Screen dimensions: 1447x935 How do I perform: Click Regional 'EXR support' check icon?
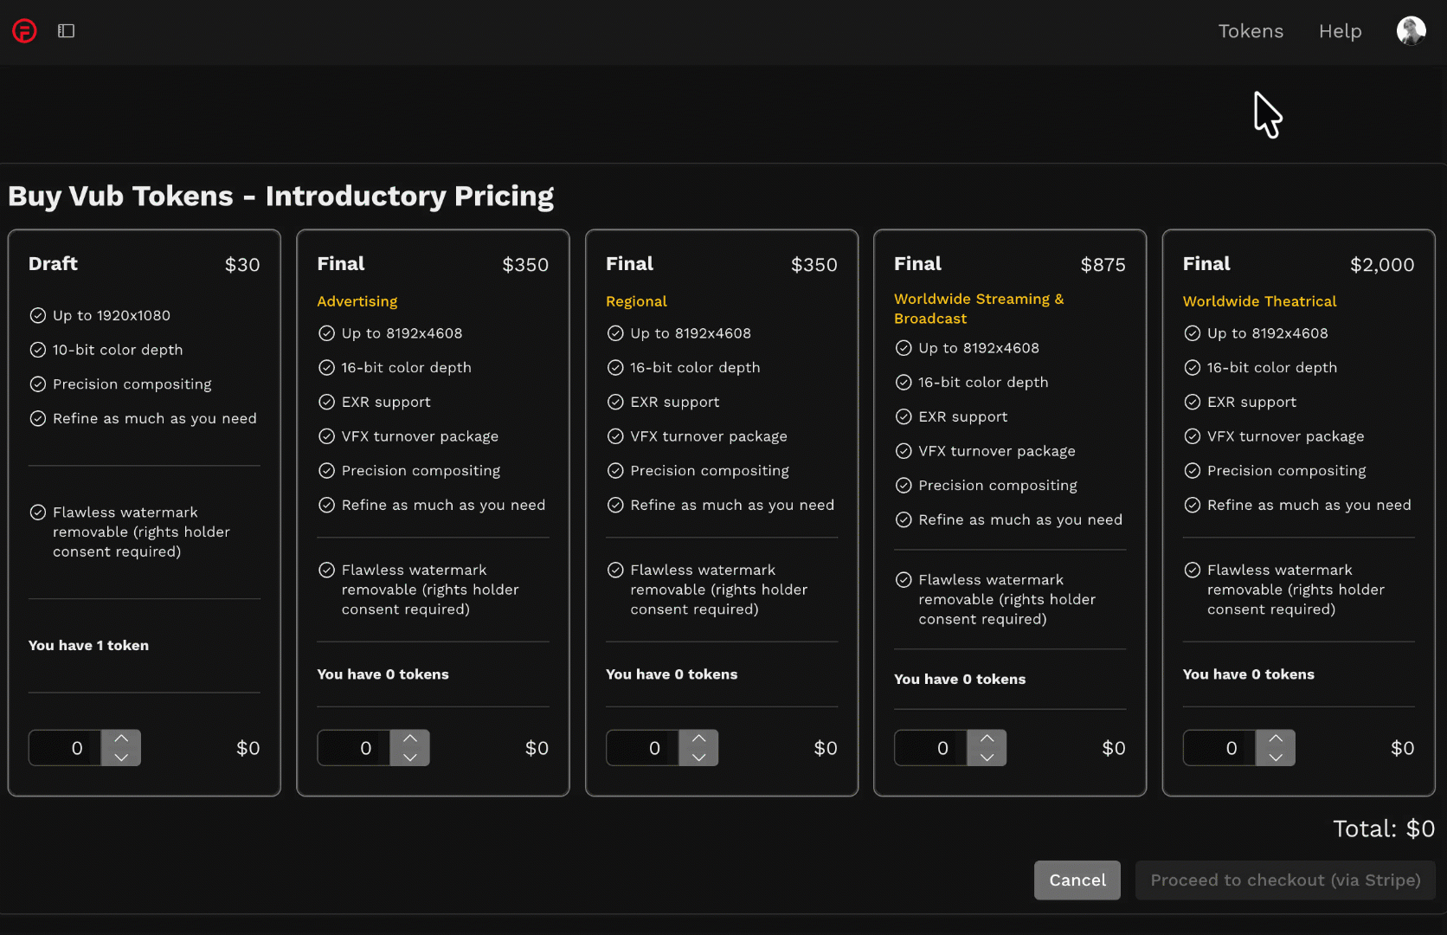pyautogui.click(x=615, y=402)
